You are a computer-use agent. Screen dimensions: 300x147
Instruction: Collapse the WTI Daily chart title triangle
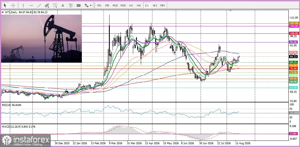tap(3, 12)
